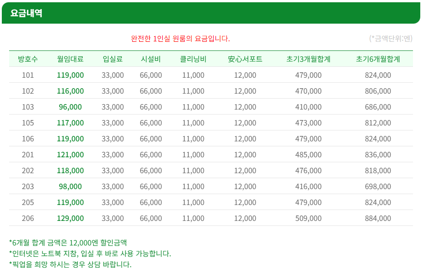Click the 121,000 rent for room 201
The width and height of the screenshot is (423, 275).
coord(70,155)
